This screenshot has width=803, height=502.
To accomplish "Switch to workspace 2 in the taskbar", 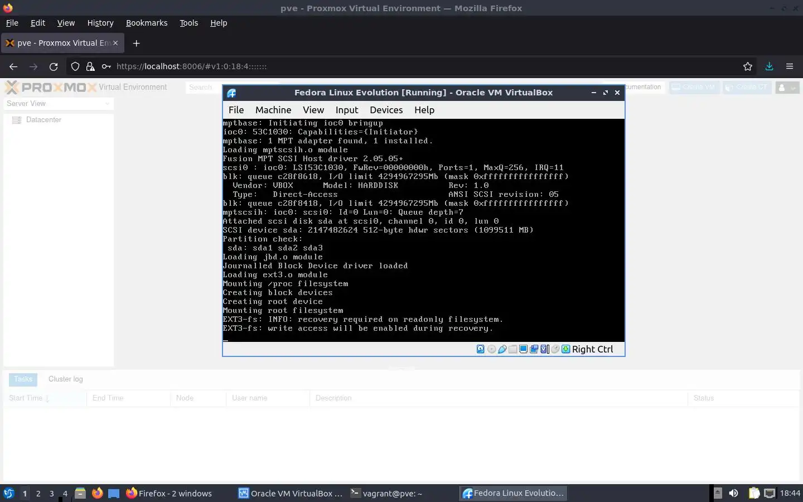I will click(38, 494).
